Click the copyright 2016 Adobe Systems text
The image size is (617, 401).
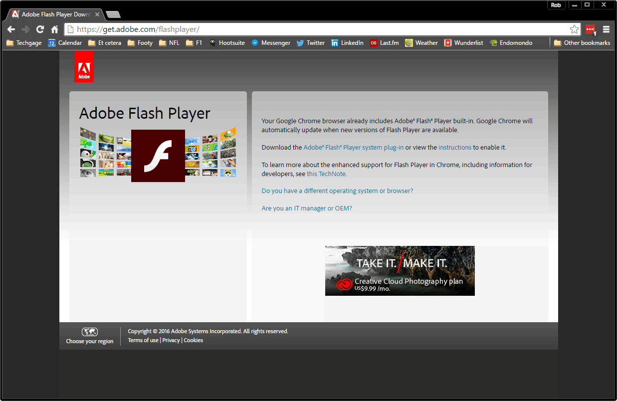(x=208, y=331)
